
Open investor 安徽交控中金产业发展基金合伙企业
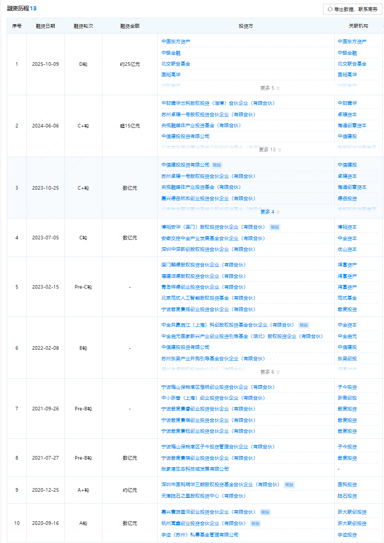tap(213, 238)
